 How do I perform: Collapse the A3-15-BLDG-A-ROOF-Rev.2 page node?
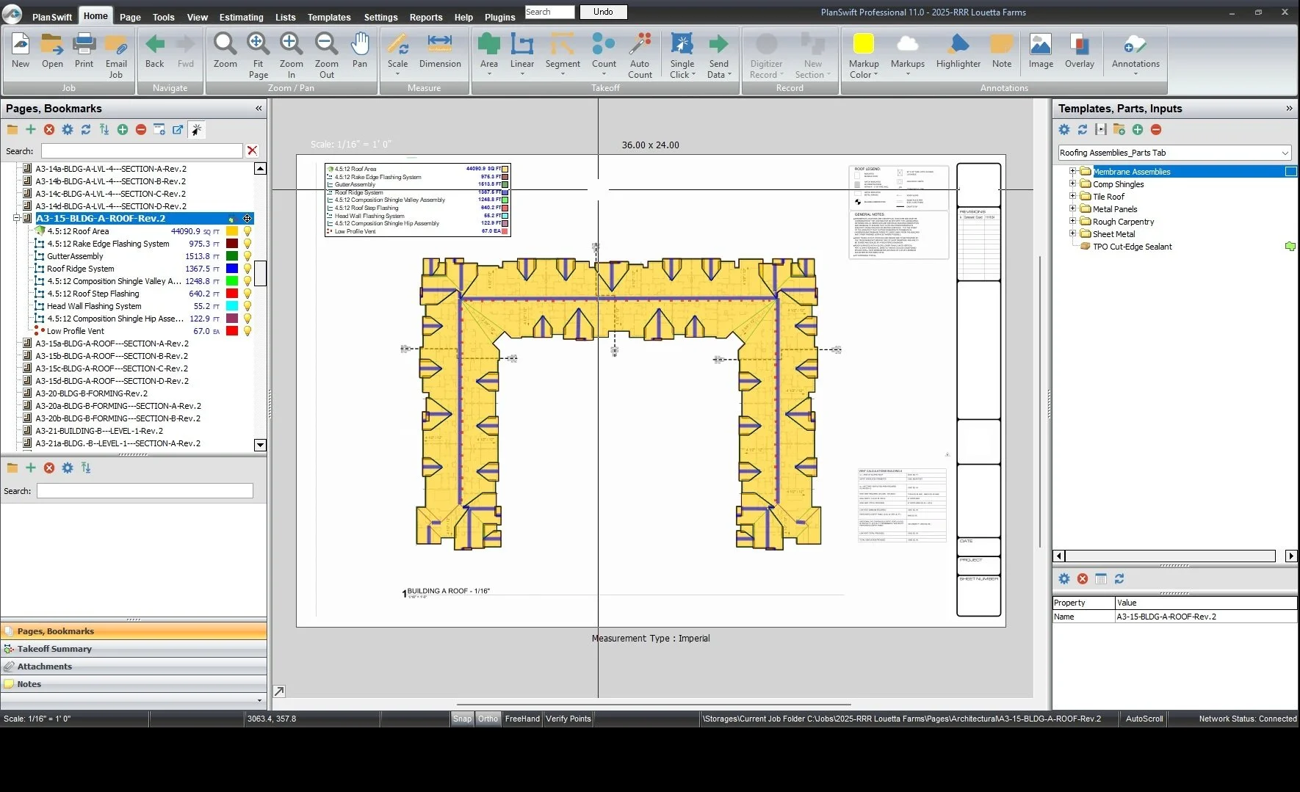coord(16,218)
